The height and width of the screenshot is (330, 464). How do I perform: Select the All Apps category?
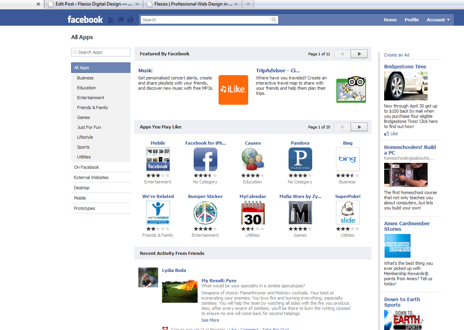101,68
